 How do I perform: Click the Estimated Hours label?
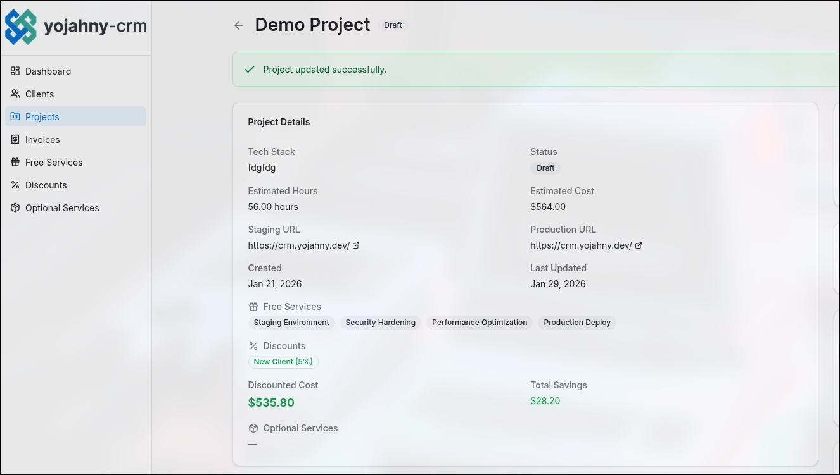click(x=283, y=191)
